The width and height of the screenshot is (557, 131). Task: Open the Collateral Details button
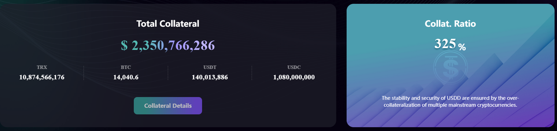coord(168,106)
